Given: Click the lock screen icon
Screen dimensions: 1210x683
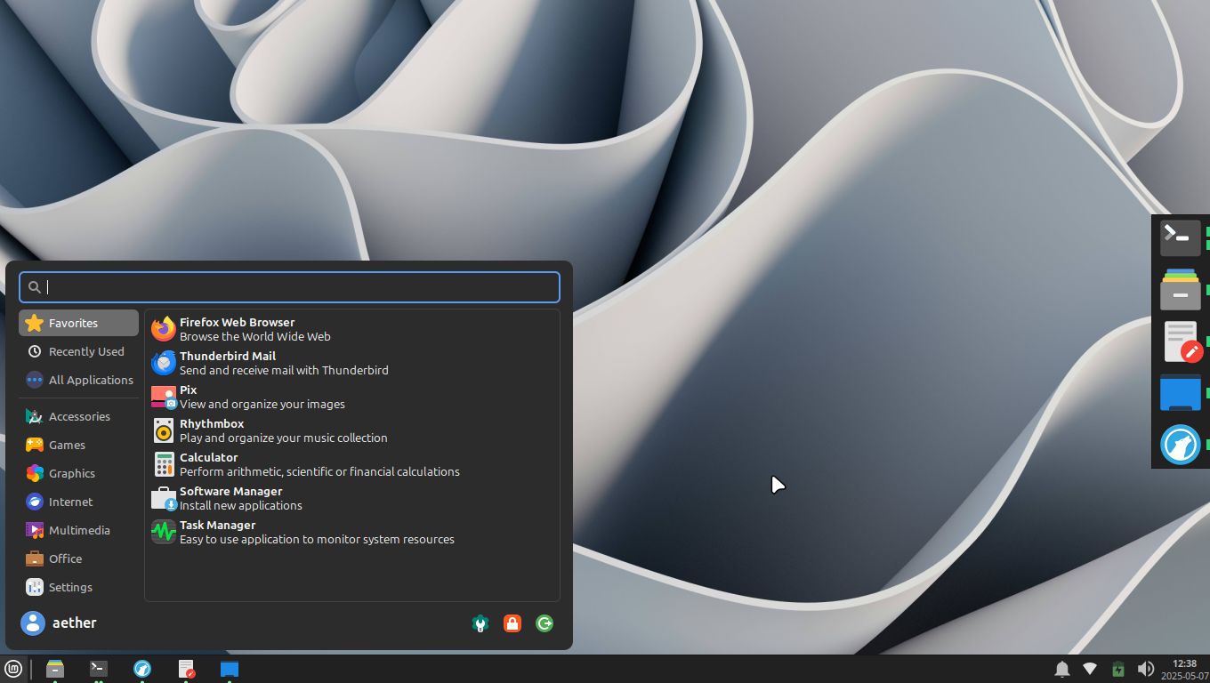Looking at the screenshot, I should pos(512,623).
